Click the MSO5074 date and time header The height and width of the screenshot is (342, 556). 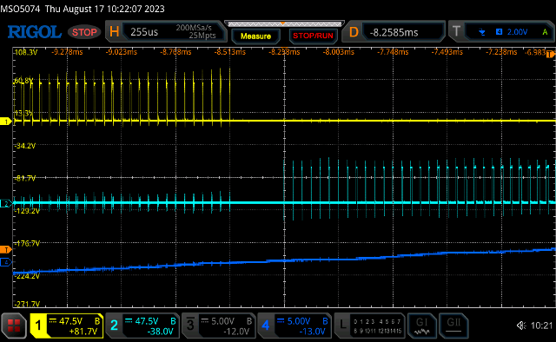tap(83, 9)
